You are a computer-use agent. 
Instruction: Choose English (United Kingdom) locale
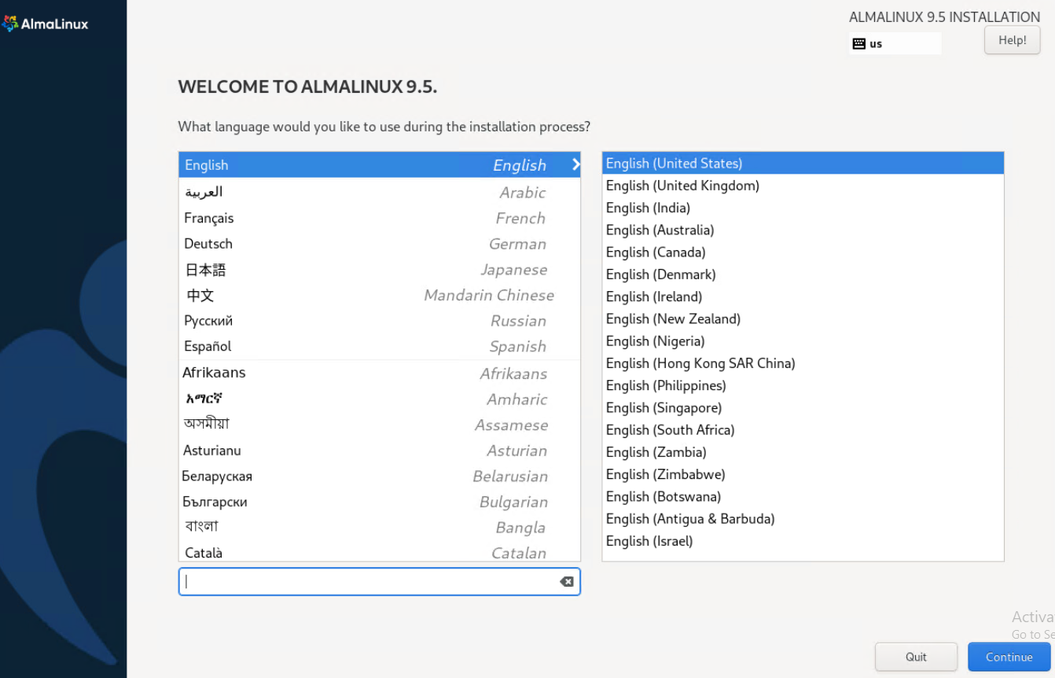click(x=682, y=186)
